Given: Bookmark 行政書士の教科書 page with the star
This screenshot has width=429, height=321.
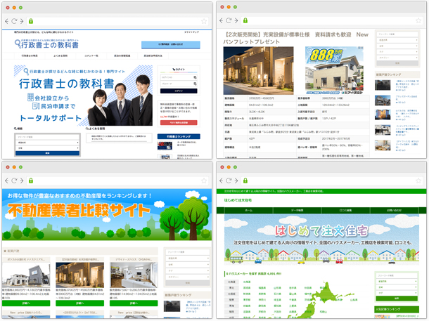Looking at the screenshot, I should (204, 21).
